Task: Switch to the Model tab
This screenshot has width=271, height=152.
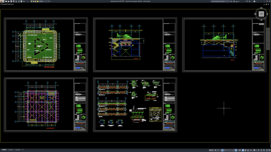Action: tap(4, 150)
